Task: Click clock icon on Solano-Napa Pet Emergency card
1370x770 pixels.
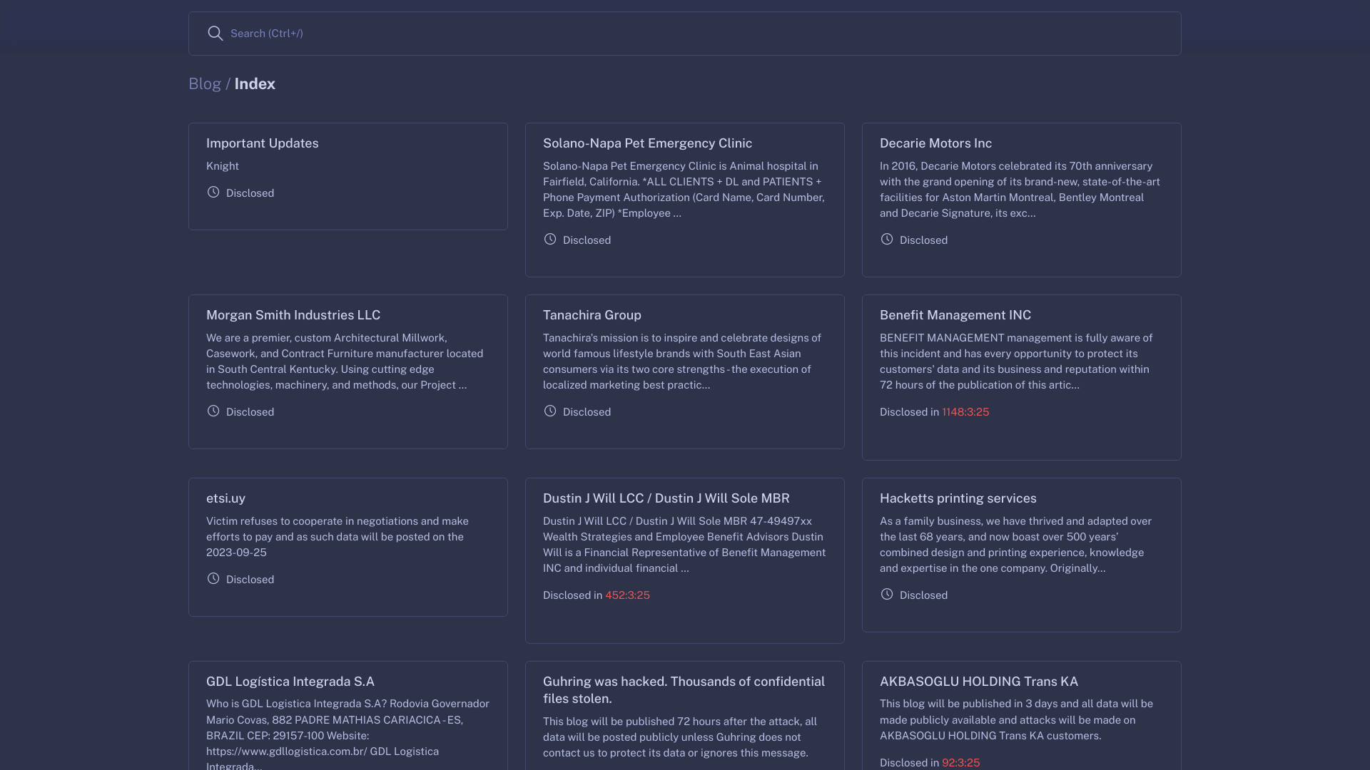Action: coord(550,240)
